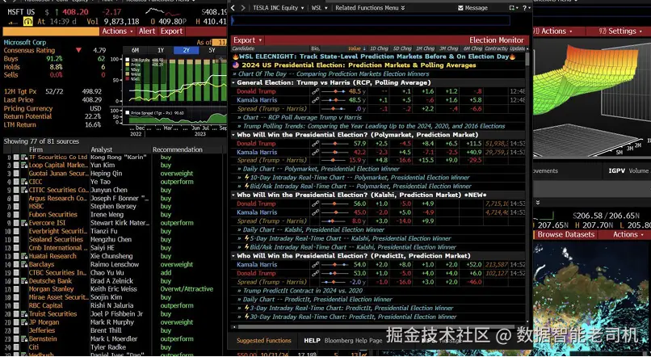Click range indicator in Kamala Harris PredictIt row
The image size is (651, 357).
click(x=334, y=265)
